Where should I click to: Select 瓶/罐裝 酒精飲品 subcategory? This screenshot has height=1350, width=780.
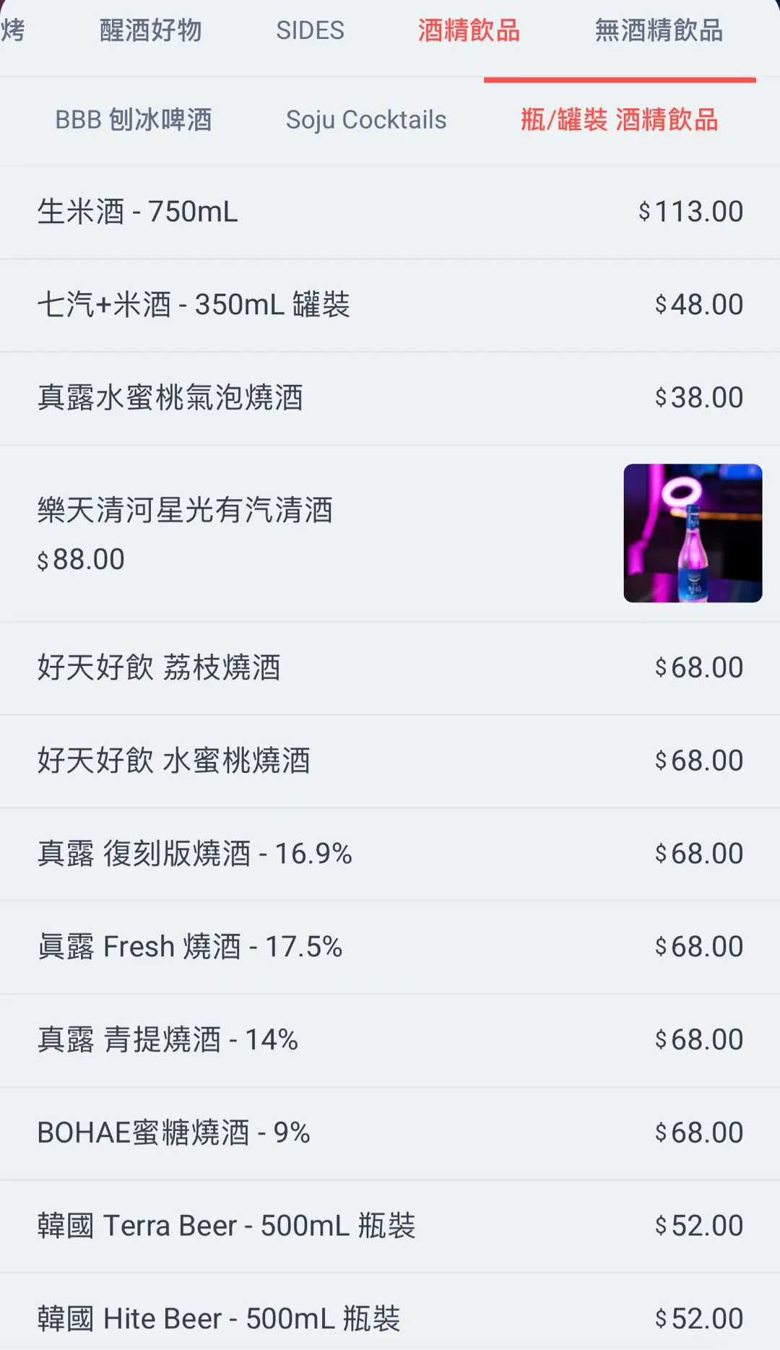click(x=619, y=120)
